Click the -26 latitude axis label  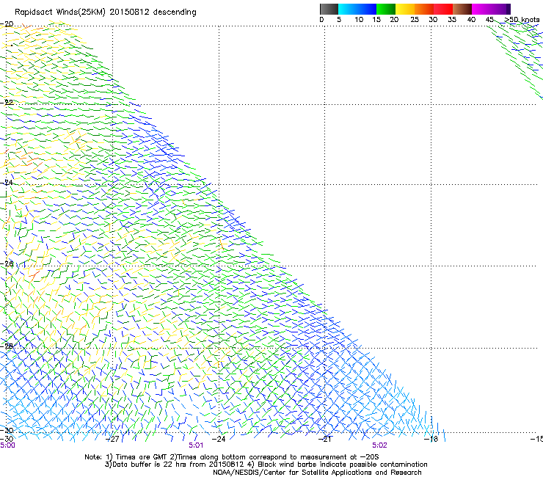tap(7, 264)
